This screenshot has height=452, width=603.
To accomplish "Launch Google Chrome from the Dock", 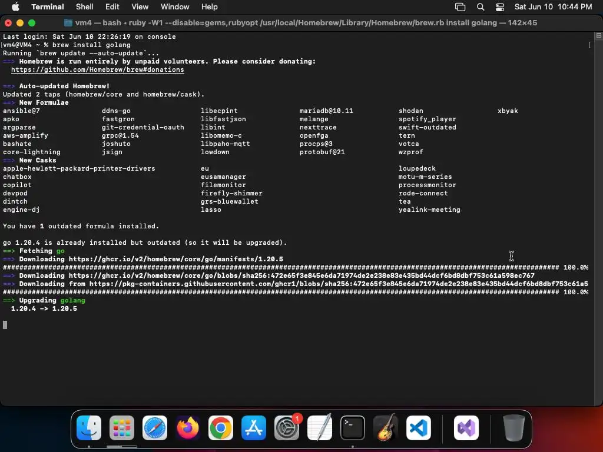I will (221, 428).
